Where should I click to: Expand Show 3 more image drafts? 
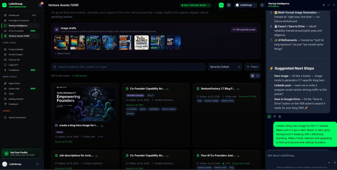click(62, 53)
